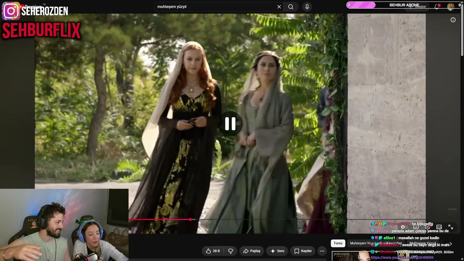This screenshot has height=261, width=464.
Task: Clear the search box with the X icon
Action: click(x=279, y=7)
